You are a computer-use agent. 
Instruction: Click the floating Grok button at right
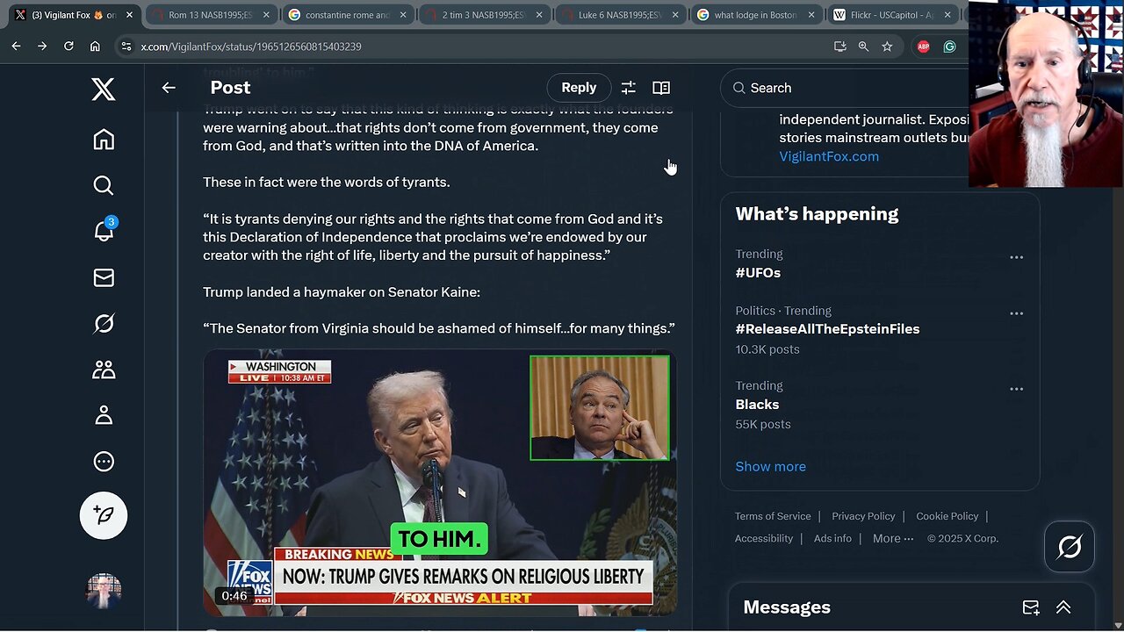(1070, 547)
